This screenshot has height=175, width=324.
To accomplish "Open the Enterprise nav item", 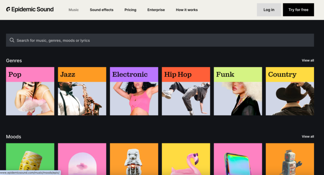I will click(156, 10).
